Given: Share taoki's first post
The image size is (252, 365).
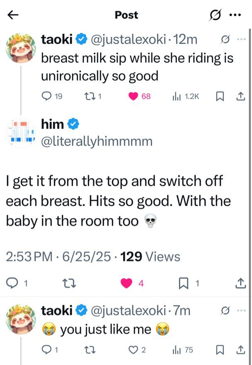Looking at the screenshot, I should [x=241, y=96].
